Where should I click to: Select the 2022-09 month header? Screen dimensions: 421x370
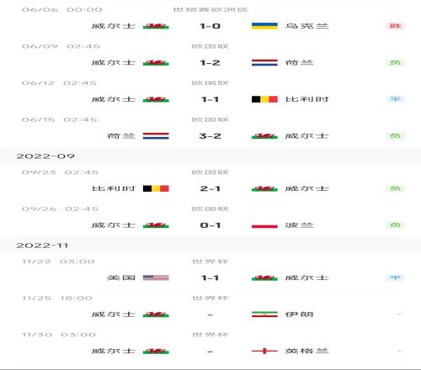tap(45, 156)
